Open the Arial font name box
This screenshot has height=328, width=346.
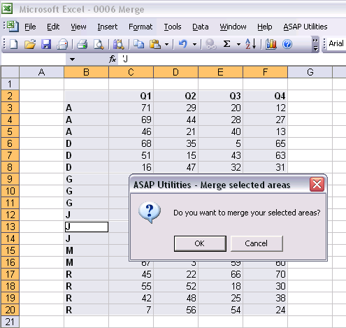pyautogui.click(x=336, y=43)
